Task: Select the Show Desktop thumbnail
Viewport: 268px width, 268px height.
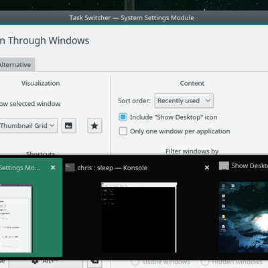Action: [x=243, y=217]
